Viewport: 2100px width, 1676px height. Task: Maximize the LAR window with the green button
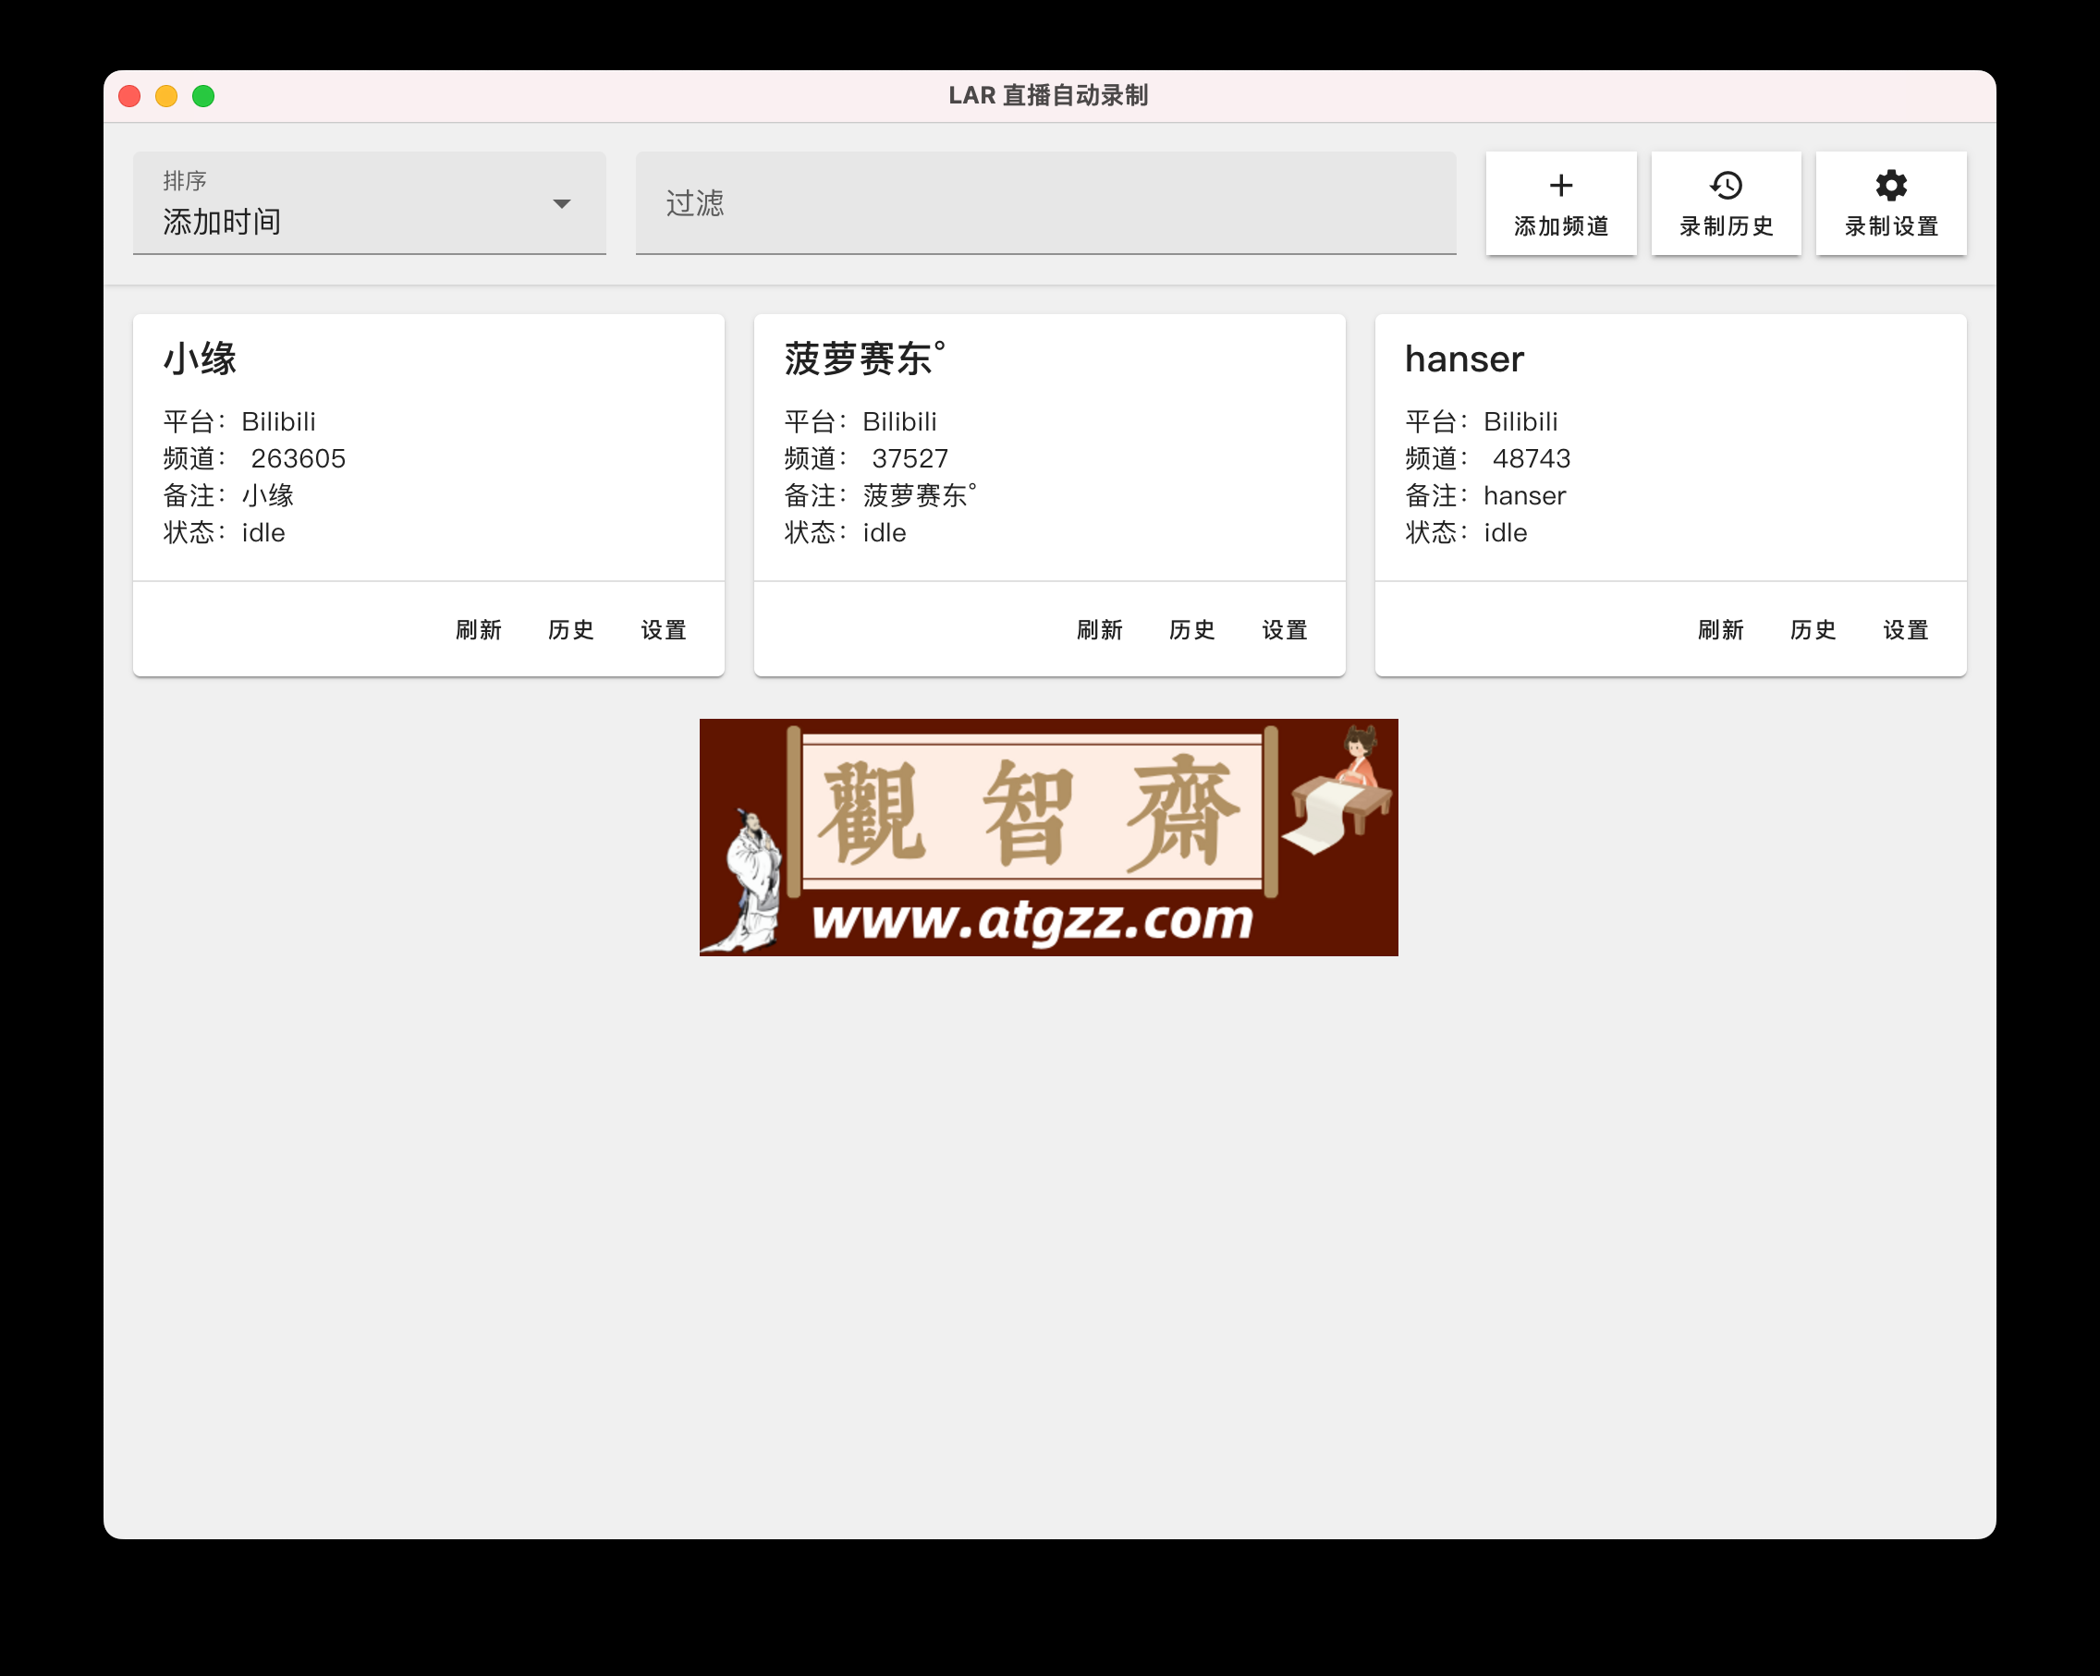click(203, 95)
